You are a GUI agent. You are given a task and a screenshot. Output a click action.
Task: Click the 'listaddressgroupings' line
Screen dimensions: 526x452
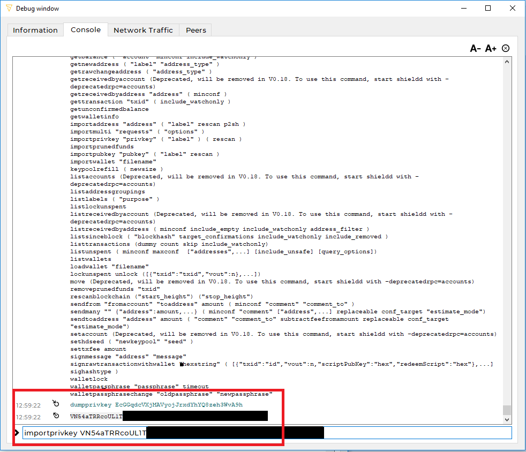pyautogui.click(x=107, y=192)
